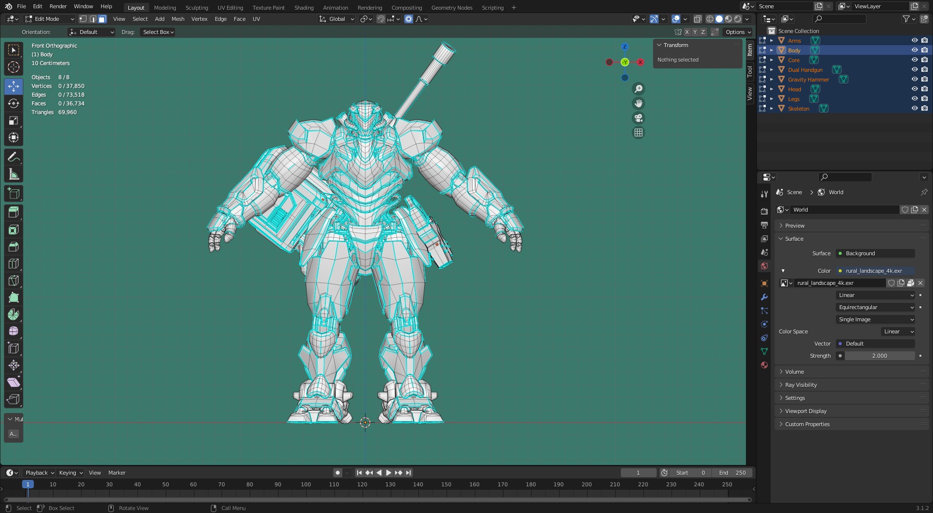The image size is (933, 513).
Task: Toggle snapping magnet
Action: click(x=381, y=19)
